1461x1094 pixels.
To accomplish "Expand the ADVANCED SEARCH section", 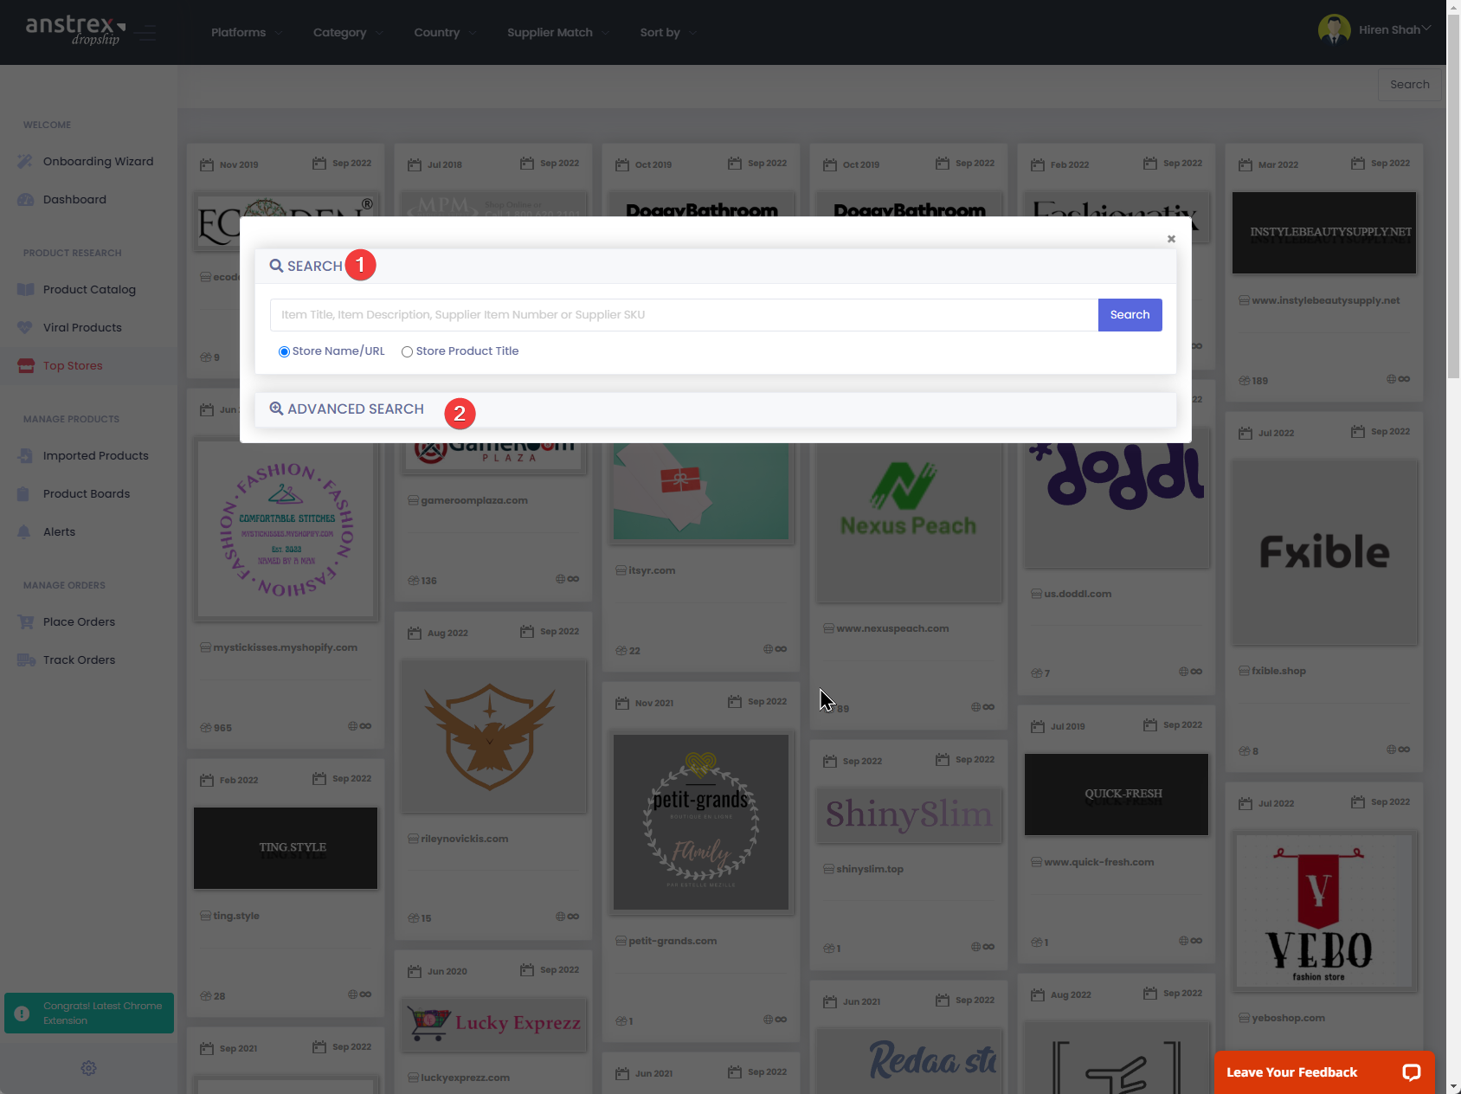I will coord(715,409).
